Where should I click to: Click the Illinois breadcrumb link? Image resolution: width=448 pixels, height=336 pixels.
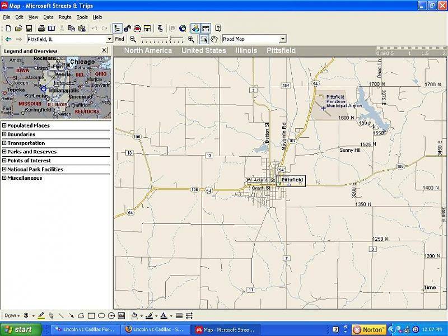[246, 50]
